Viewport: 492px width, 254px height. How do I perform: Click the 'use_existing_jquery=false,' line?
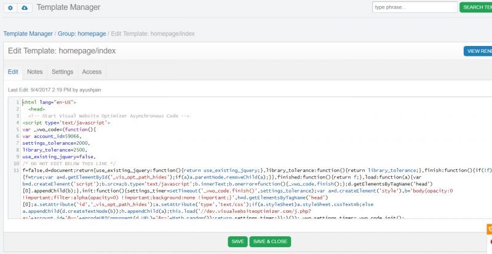59,156
